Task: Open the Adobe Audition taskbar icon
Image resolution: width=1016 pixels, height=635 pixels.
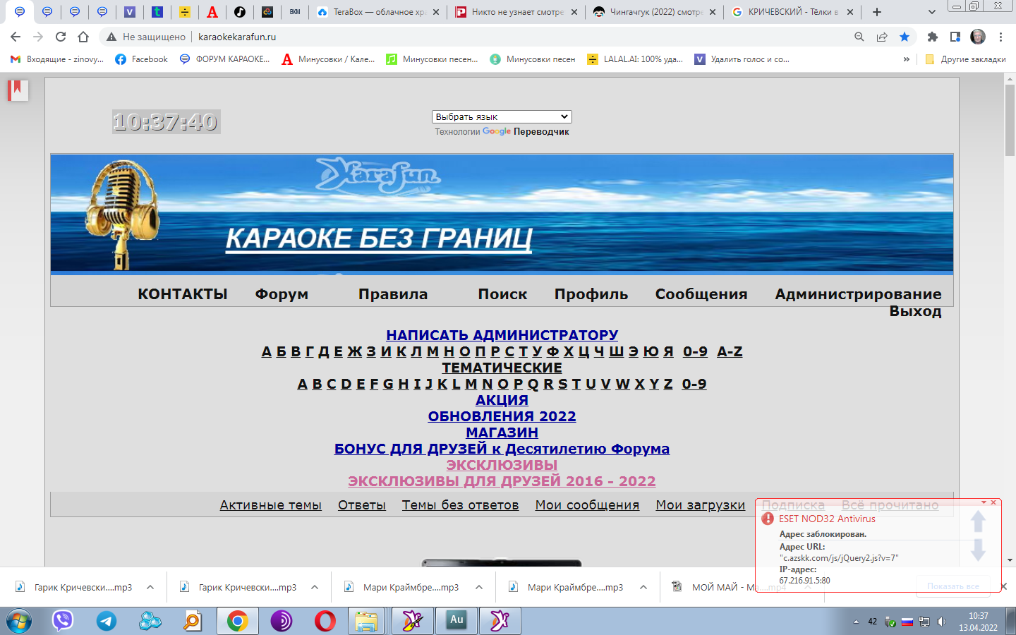Action: coord(456,621)
